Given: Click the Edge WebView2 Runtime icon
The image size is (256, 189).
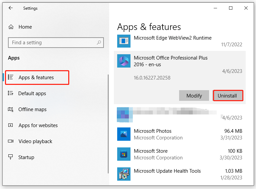Looking at the screenshot, I should (124, 41).
